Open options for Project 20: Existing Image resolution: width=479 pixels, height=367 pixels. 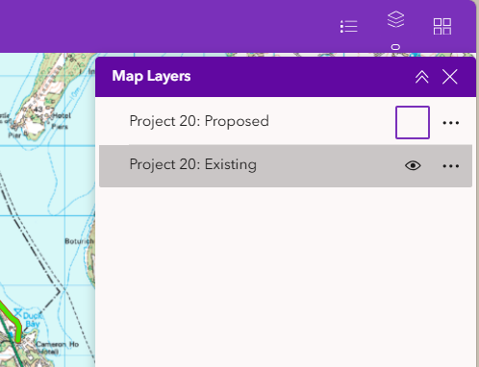(451, 166)
